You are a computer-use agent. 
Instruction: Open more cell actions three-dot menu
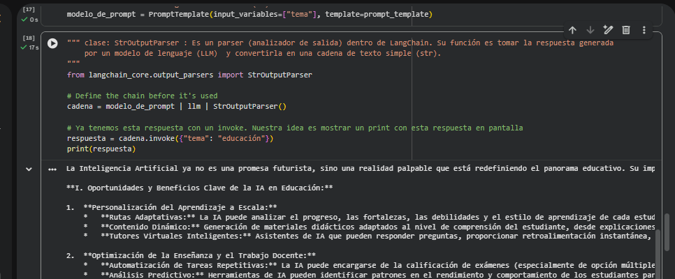click(x=644, y=30)
